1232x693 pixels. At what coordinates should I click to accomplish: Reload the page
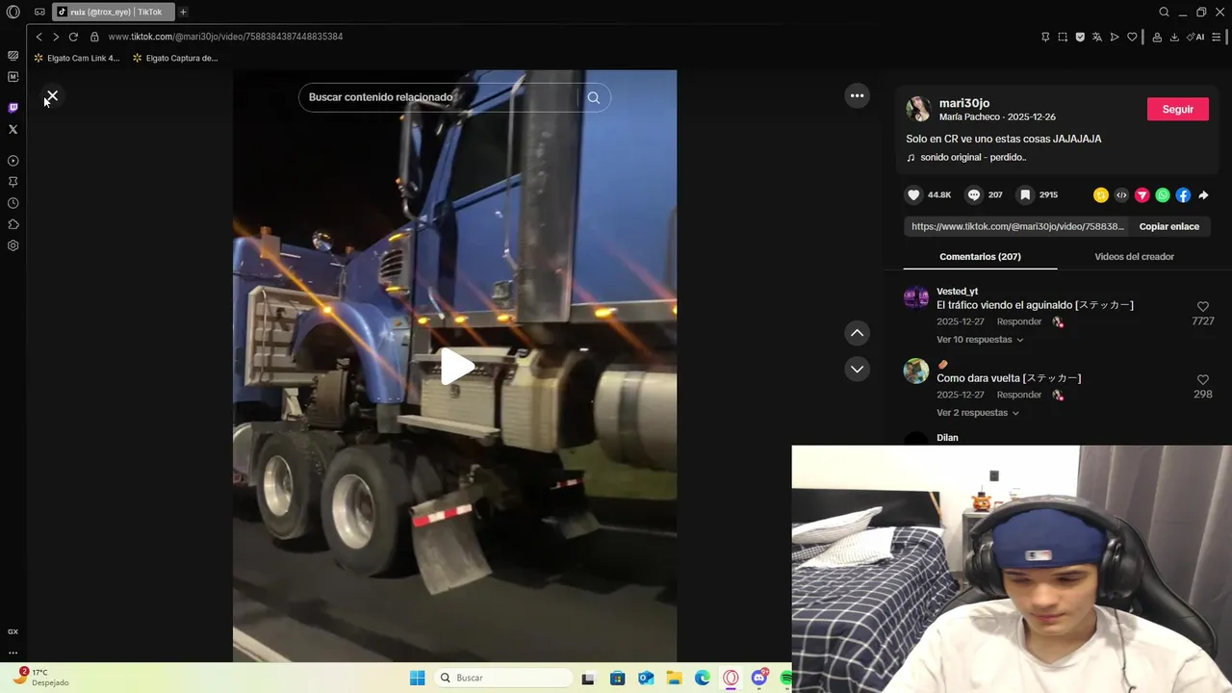pos(73,37)
